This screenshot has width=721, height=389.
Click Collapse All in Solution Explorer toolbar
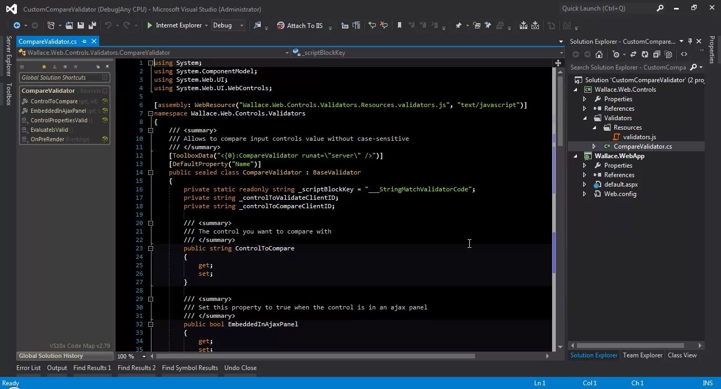[657, 54]
